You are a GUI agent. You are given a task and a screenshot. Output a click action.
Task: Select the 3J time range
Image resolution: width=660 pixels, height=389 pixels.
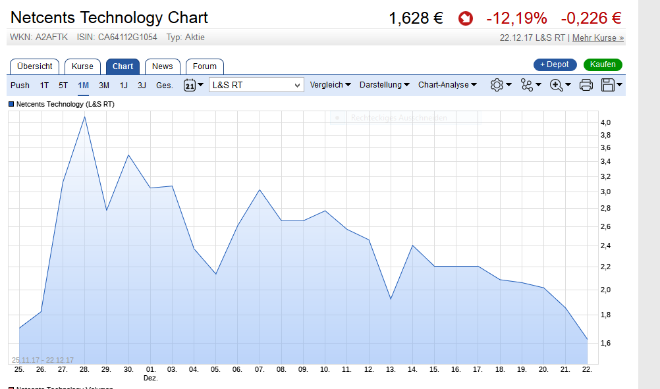point(142,86)
